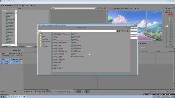Open the 'All' folder path dropdown

[x=115, y=31]
